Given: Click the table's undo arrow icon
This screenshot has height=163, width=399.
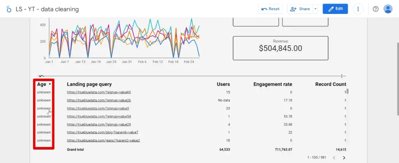Looking at the screenshot, I should [x=41, y=76].
